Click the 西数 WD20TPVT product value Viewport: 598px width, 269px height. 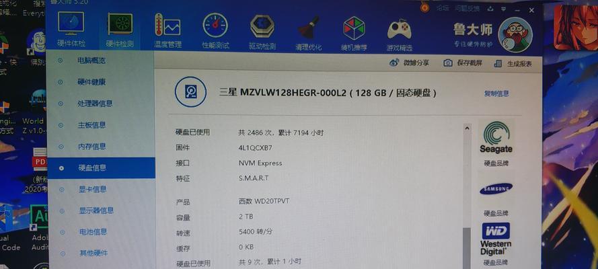(x=264, y=201)
